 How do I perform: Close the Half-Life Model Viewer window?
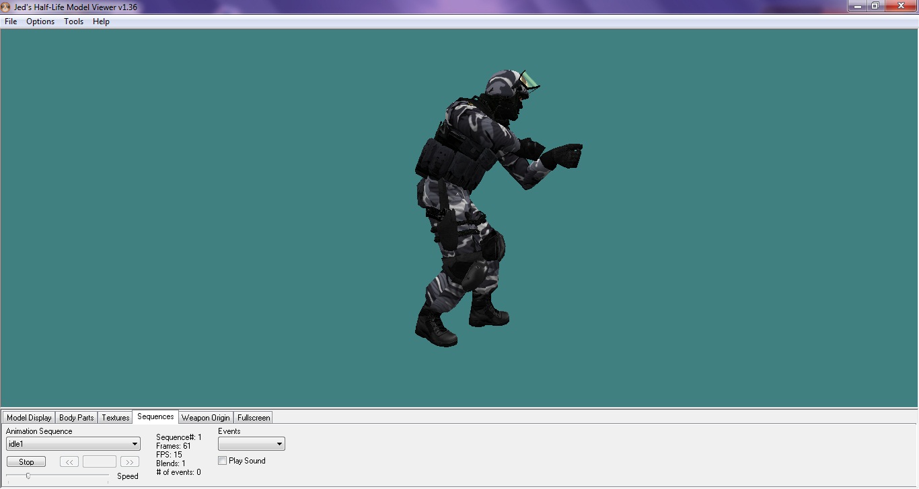[x=900, y=6]
